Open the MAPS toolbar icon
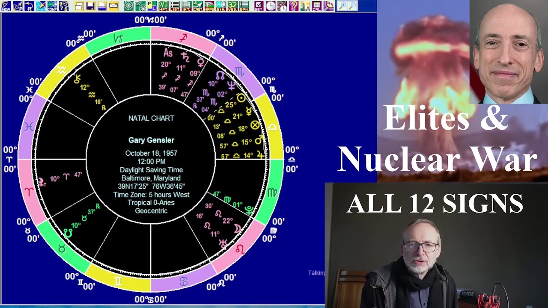 [209, 6]
